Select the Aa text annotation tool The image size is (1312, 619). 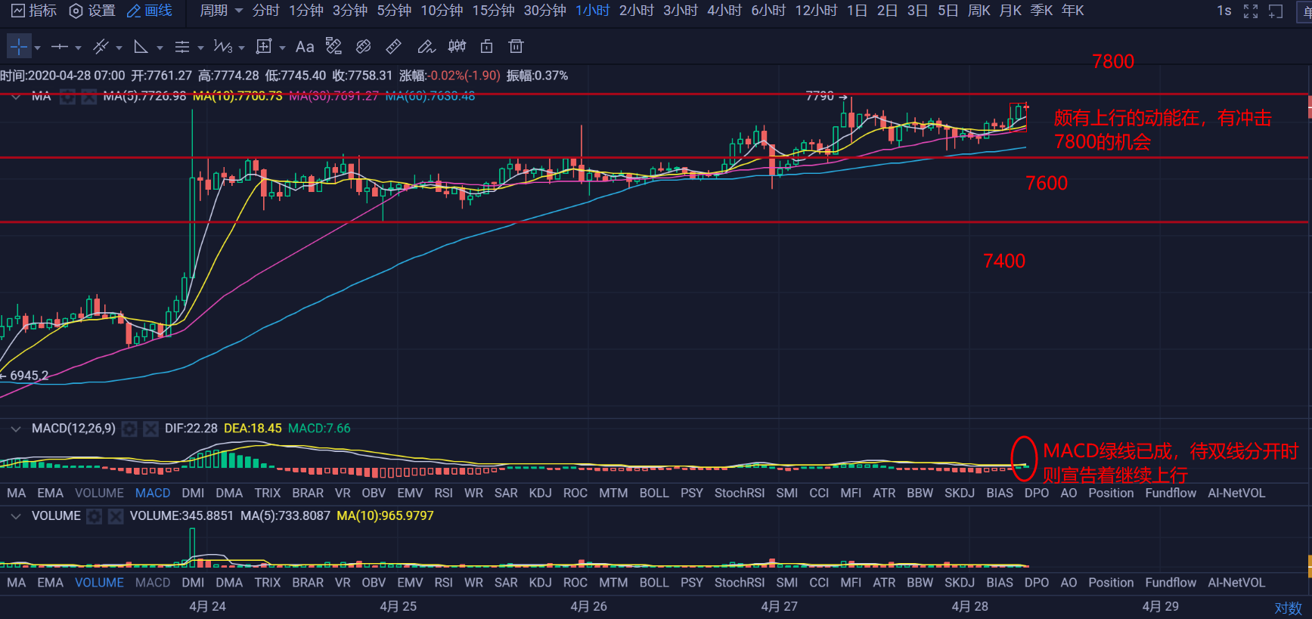coord(305,47)
